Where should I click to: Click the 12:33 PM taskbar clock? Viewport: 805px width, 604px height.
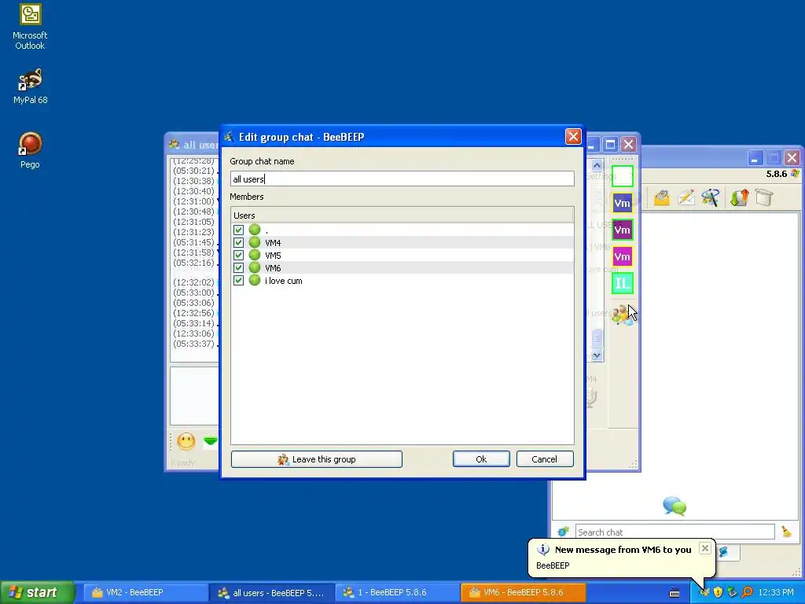click(x=776, y=592)
